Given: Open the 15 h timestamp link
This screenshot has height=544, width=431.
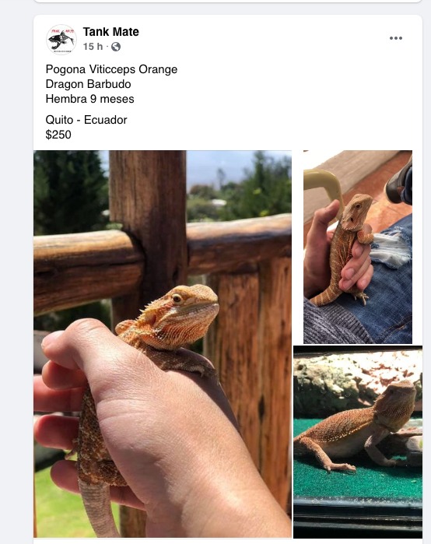Looking at the screenshot, I should (93, 47).
